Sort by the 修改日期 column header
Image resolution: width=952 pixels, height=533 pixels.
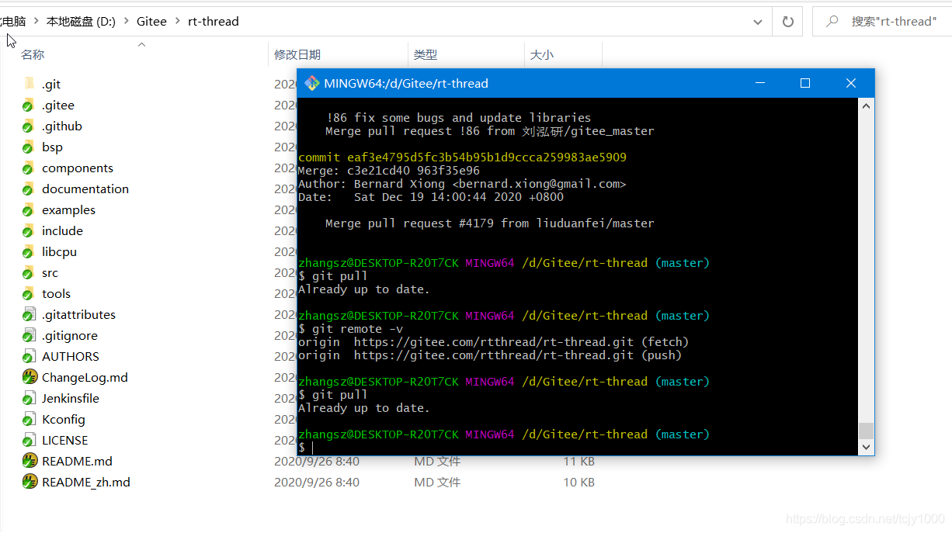click(x=297, y=55)
